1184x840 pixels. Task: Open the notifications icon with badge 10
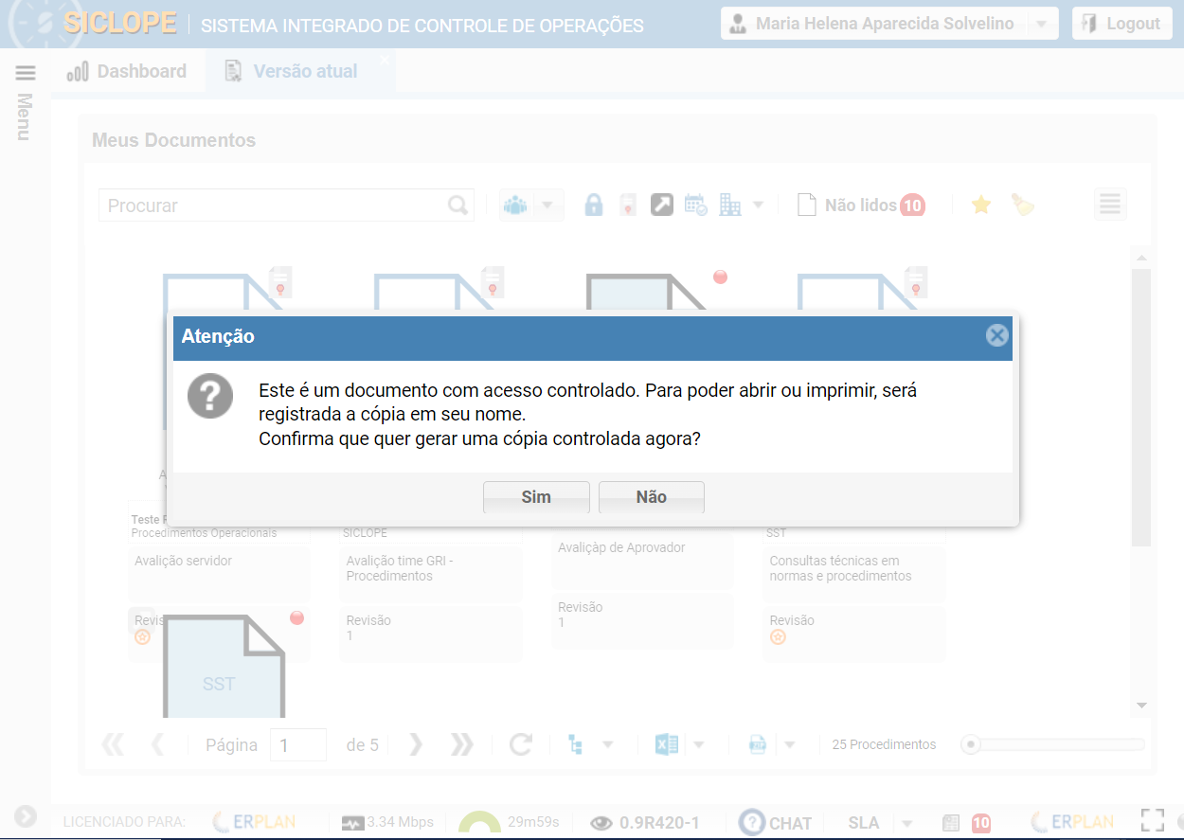click(x=967, y=823)
